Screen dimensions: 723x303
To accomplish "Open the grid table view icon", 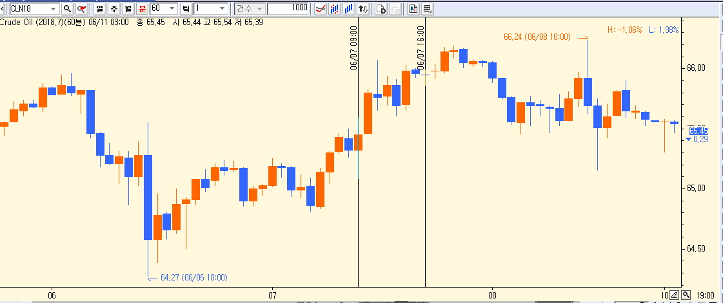I will coord(427,9).
